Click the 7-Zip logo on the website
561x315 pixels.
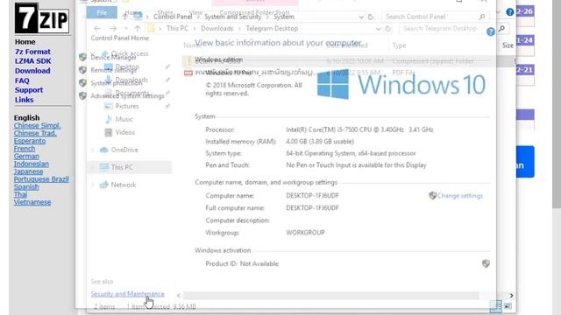click(42, 18)
